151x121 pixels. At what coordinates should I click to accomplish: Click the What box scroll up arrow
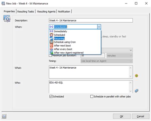click(131, 68)
